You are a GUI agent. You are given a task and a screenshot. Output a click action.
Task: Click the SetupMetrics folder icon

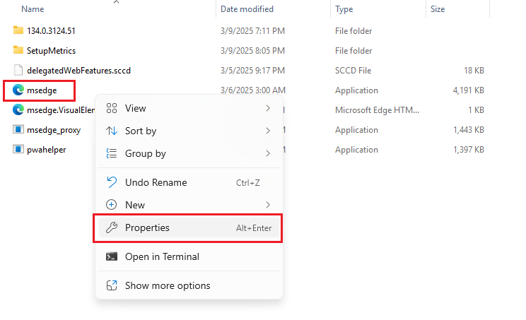coord(18,50)
